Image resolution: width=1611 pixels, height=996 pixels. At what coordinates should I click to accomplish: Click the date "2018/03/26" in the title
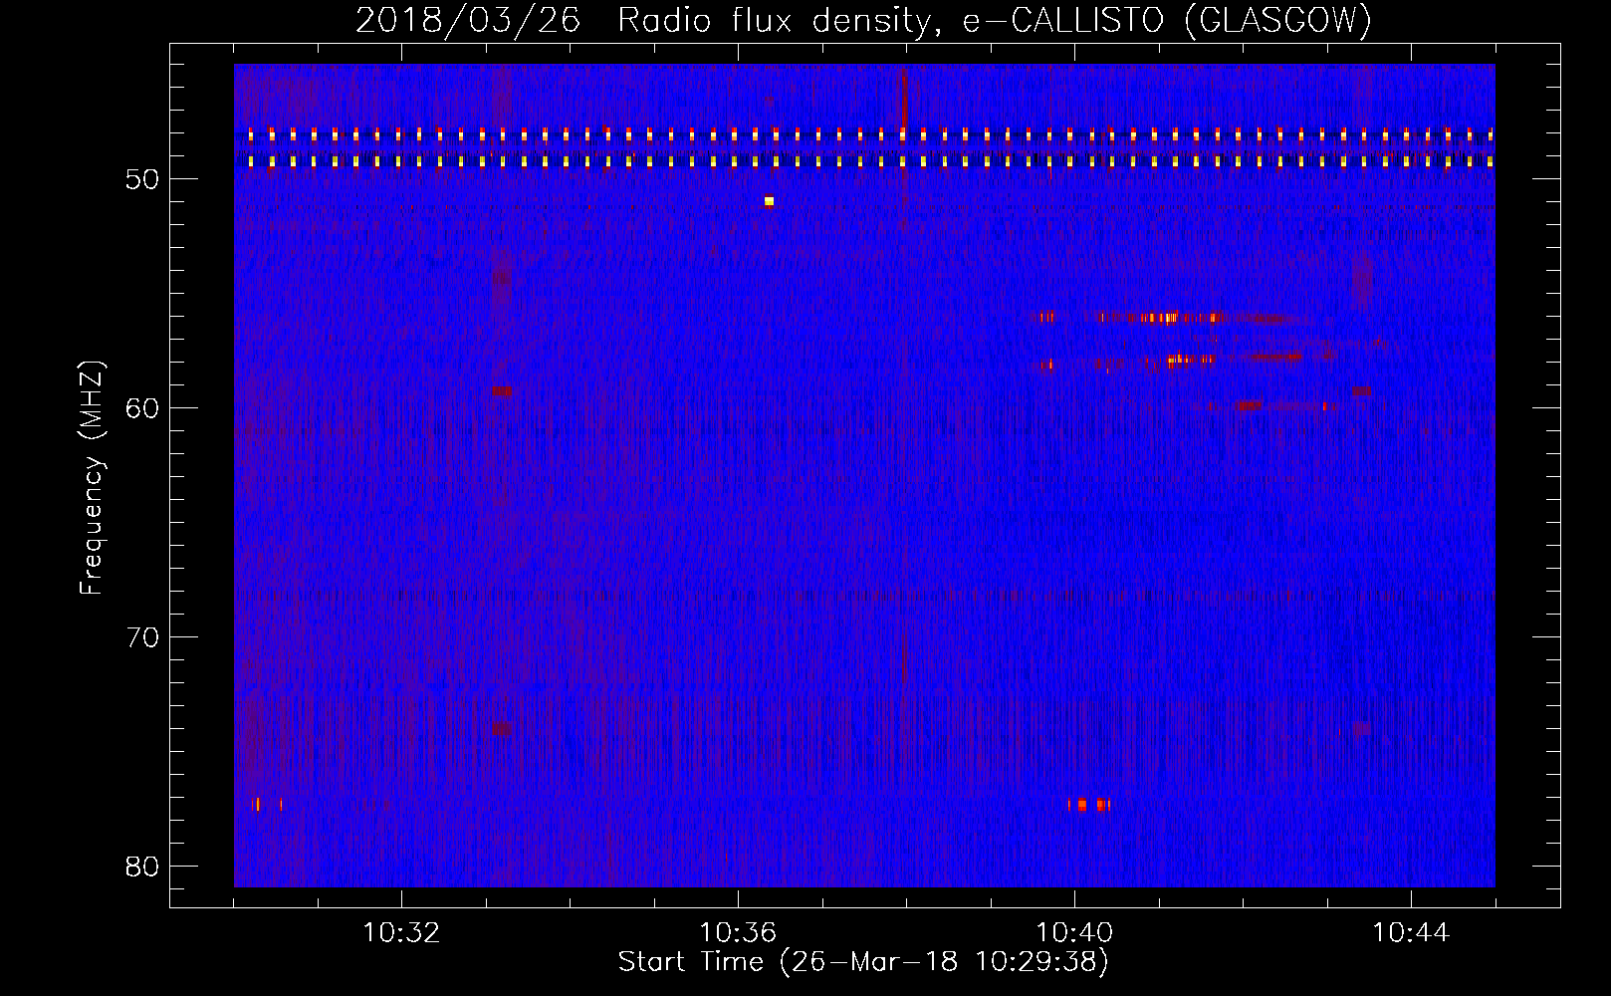468,20
